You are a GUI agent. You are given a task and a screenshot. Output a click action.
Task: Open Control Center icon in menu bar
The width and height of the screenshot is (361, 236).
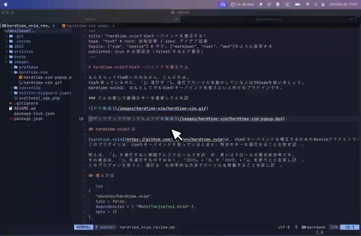click(323, 4)
